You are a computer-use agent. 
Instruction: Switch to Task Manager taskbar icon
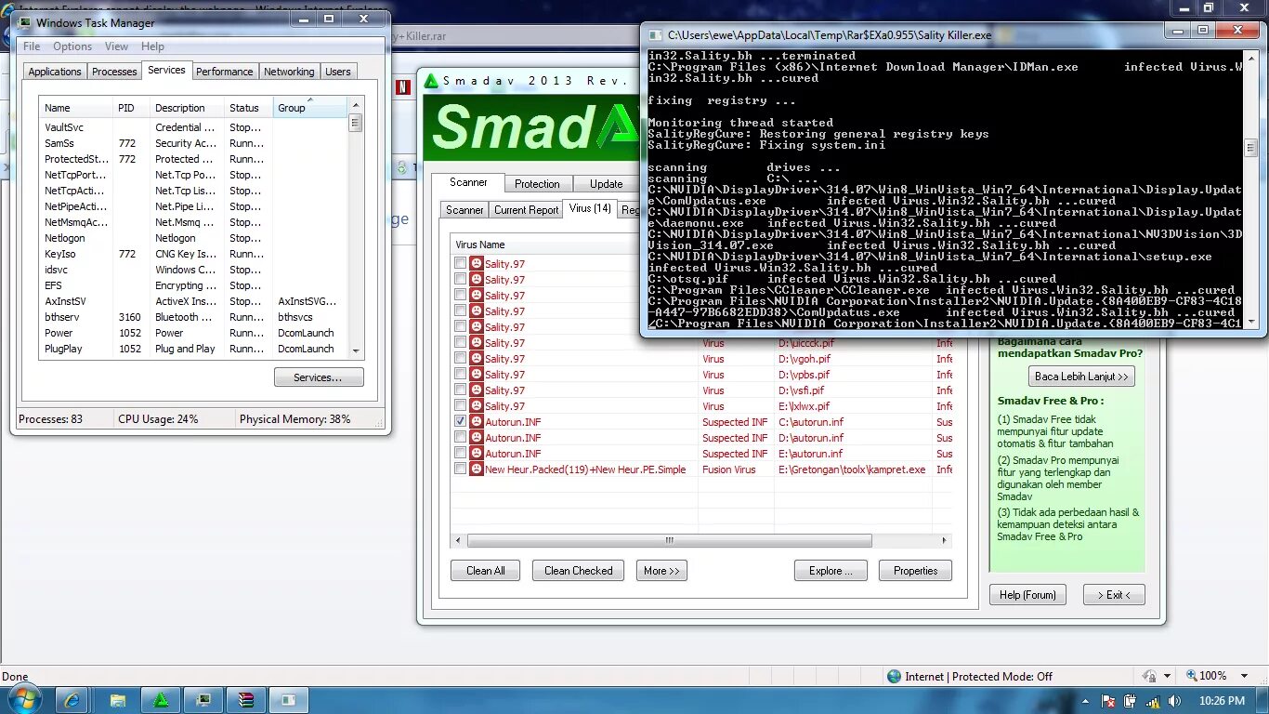tap(203, 700)
